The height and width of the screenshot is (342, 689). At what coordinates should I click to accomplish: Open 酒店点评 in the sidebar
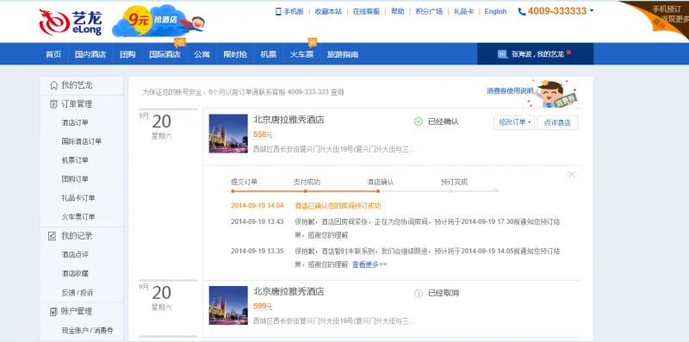pyautogui.click(x=75, y=254)
